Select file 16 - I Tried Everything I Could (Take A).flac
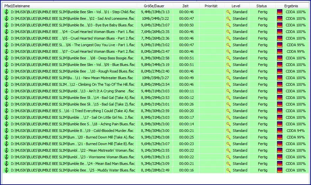The image size is (311, 185). (73, 111)
